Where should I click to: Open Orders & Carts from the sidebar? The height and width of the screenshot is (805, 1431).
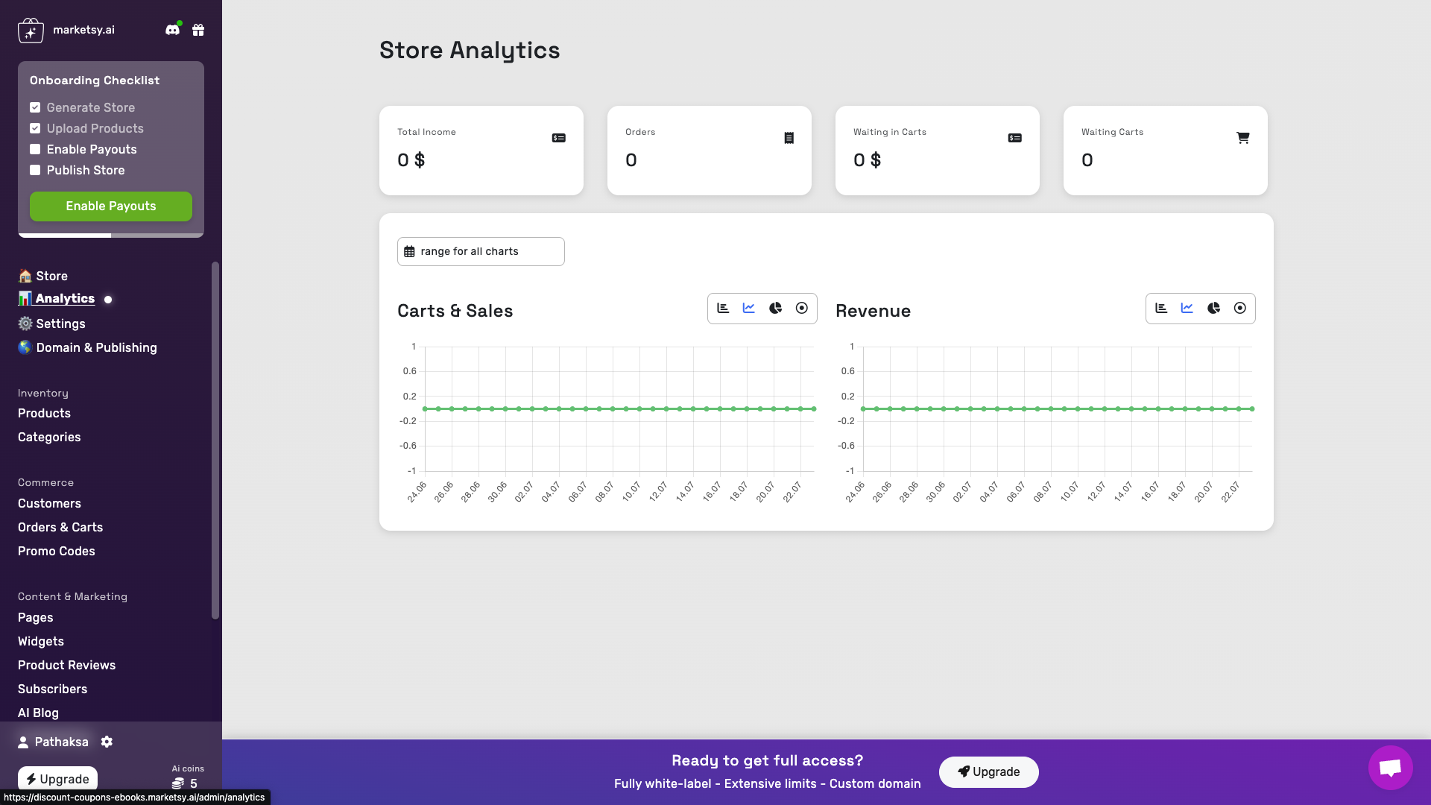pyautogui.click(x=60, y=527)
